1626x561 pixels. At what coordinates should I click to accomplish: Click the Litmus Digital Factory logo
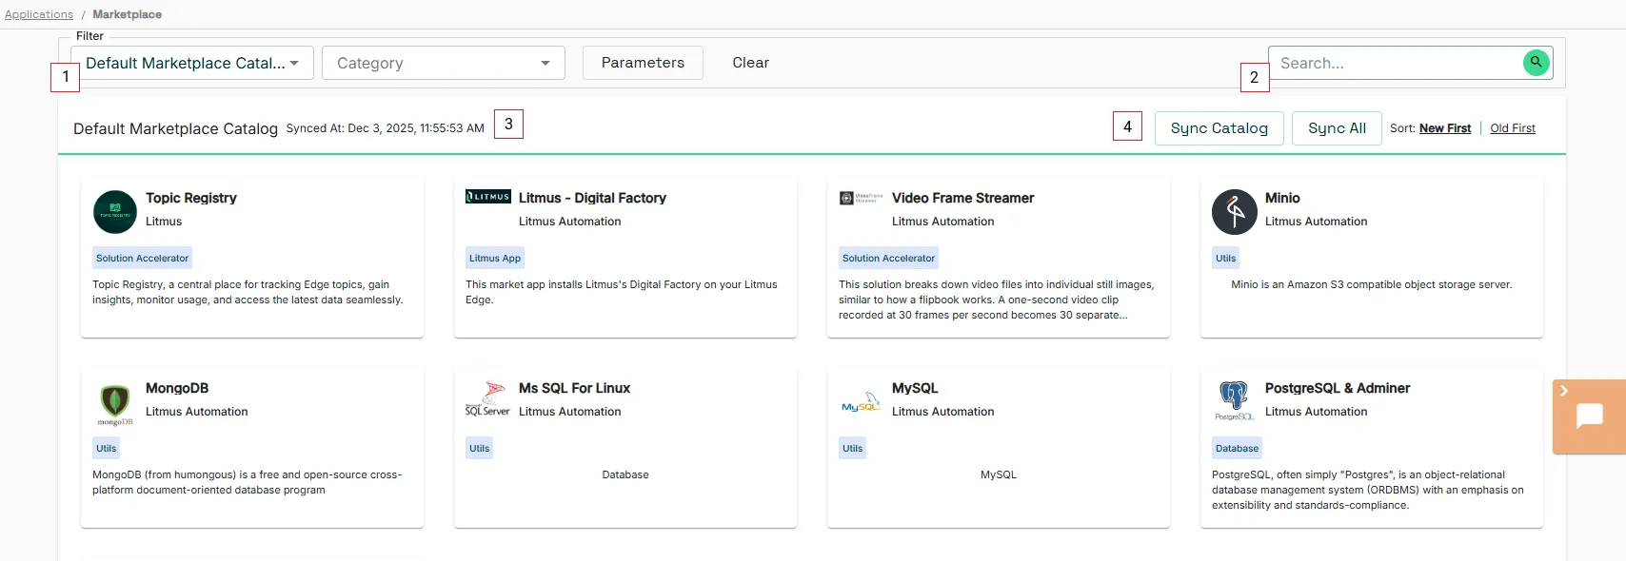(x=488, y=197)
